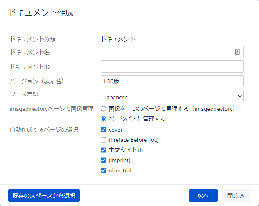Dismiss dialog with 閉じる button

(x=236, y=195)
